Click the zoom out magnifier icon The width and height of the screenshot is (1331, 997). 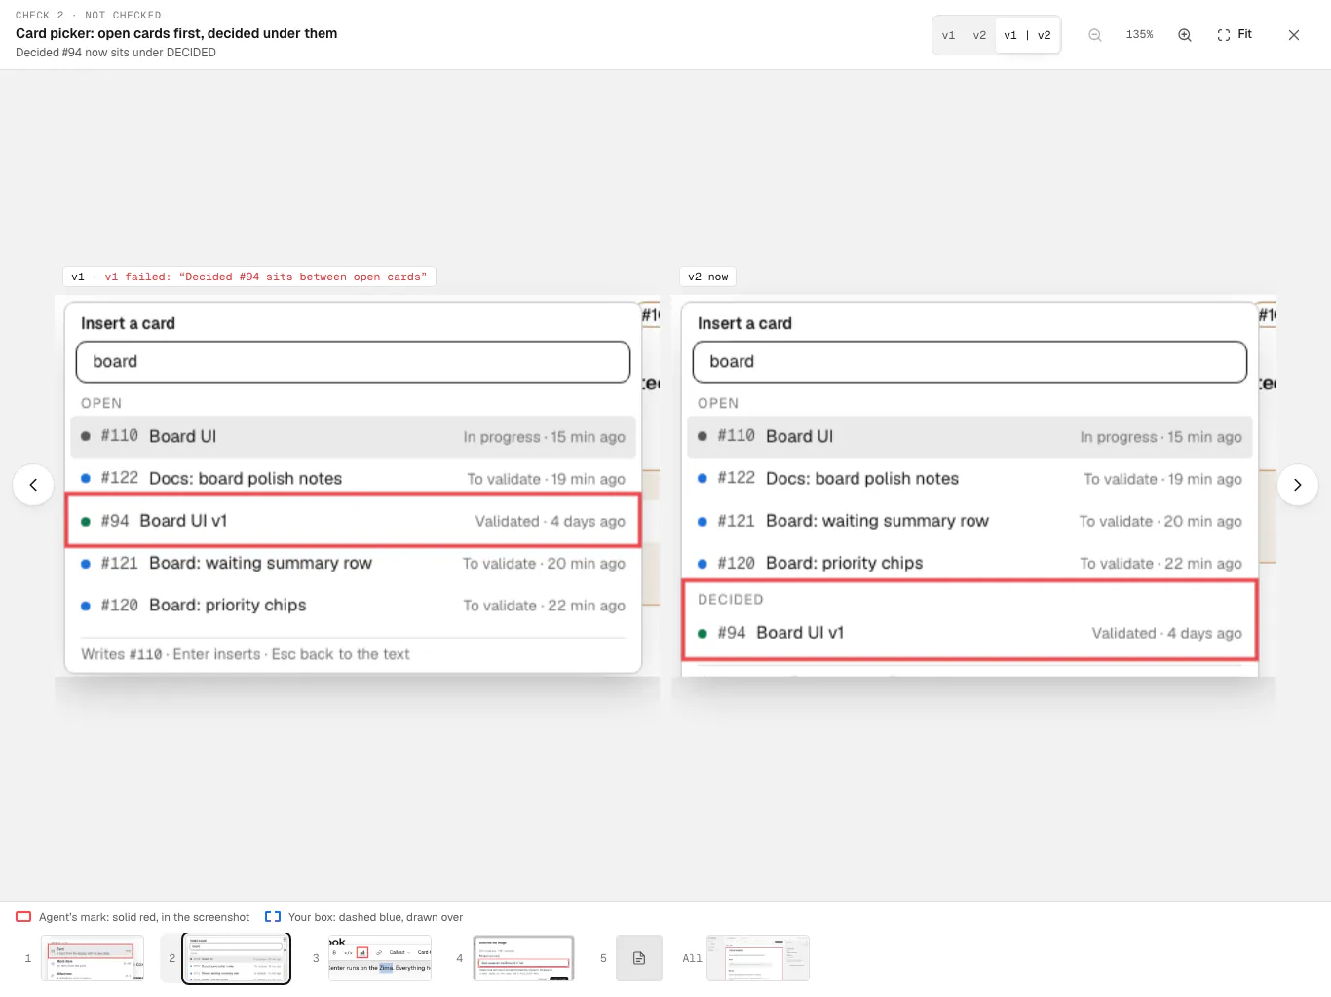click(1095, 35)
